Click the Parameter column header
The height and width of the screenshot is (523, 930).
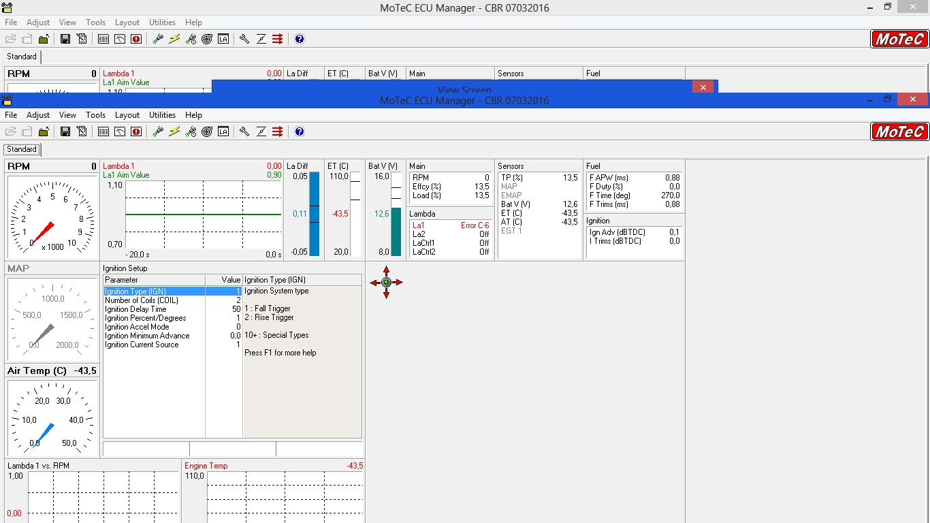154,280
